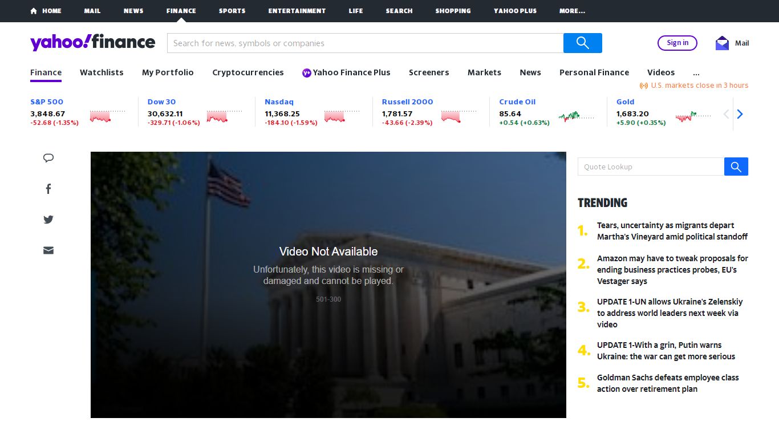Open the Crude Oil quote link
The height and width of the screenshot is (438, 779).
[517, 102]
